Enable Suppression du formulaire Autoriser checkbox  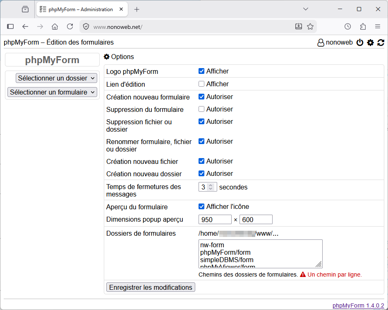point(201,109)
